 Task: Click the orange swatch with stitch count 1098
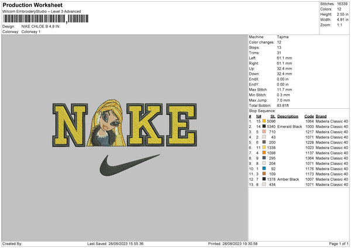(x=264, y=153)
